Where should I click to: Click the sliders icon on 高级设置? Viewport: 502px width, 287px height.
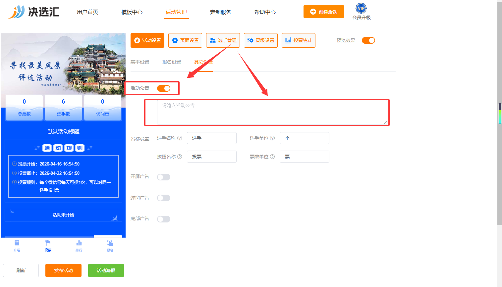(x=251, y=40)
